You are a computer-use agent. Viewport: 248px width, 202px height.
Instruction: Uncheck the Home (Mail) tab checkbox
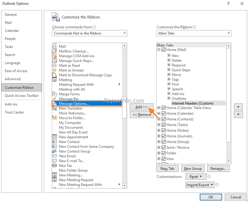[163, 50]
